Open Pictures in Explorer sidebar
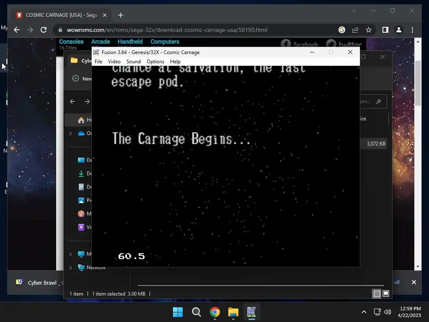 (84, 200)
